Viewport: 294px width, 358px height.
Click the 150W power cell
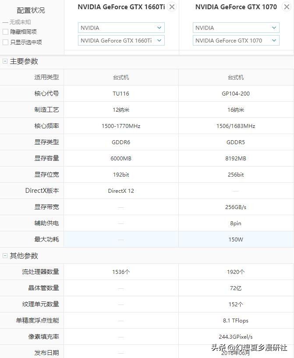(x=236, y=240)
